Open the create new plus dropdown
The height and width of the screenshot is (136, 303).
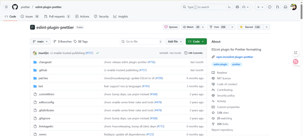(x=260, y=7)
